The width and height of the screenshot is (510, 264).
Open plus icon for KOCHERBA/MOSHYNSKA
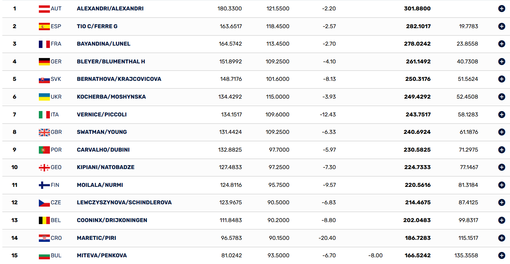(501, 97)
